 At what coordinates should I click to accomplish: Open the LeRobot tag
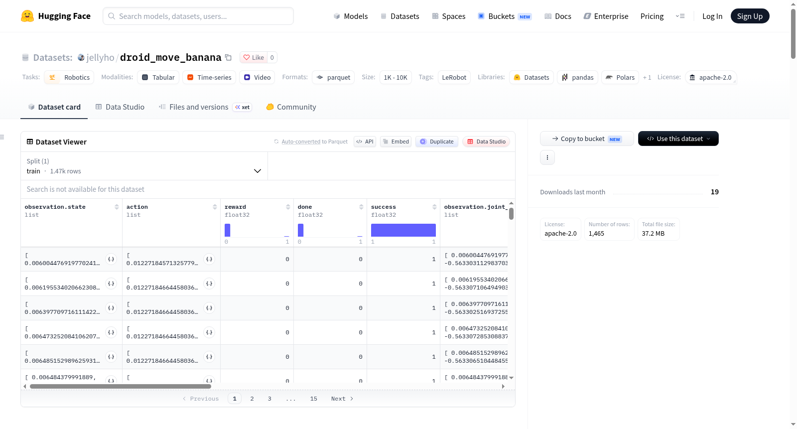pos(454,77)
